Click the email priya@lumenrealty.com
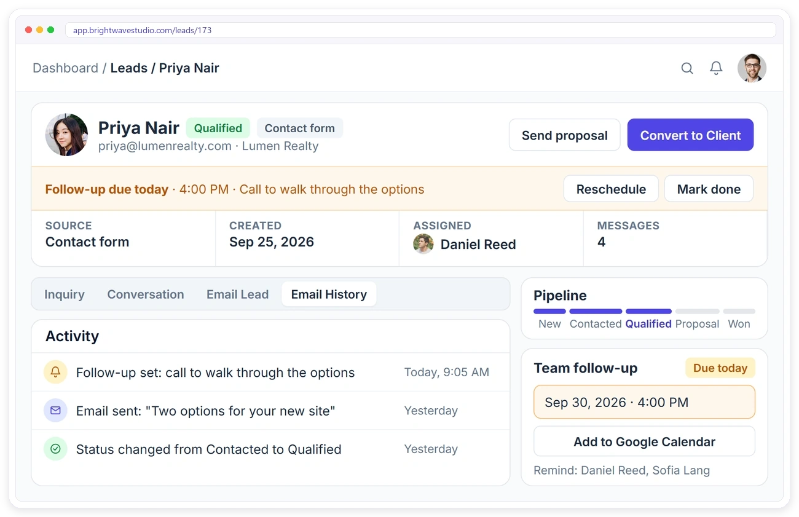Image resolution: width=799 pixels, height=517 pixels. coord(165,146)
